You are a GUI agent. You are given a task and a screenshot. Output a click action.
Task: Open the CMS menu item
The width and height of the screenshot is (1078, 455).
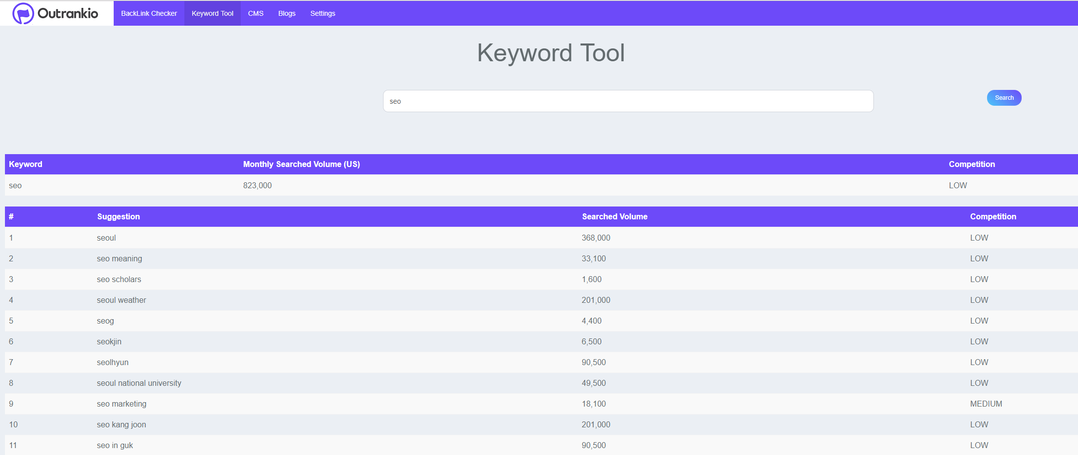(256, 13)
